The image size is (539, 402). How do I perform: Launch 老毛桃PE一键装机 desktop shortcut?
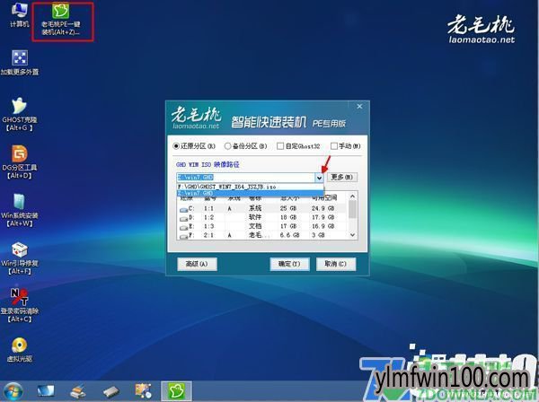tap(61, 19)
